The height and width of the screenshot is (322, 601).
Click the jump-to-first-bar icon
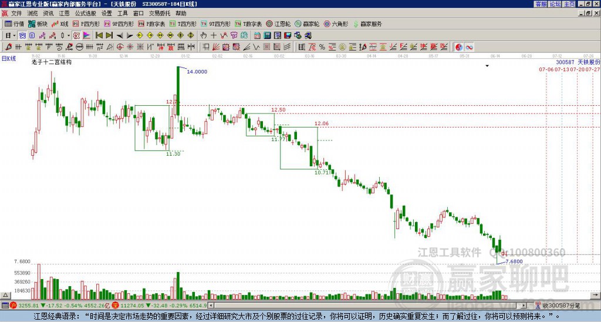(99, 36)
